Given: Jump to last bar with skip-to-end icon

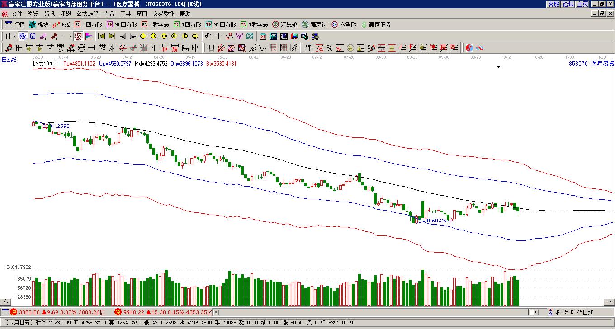Looking at the screenshot, I should 112,36.
